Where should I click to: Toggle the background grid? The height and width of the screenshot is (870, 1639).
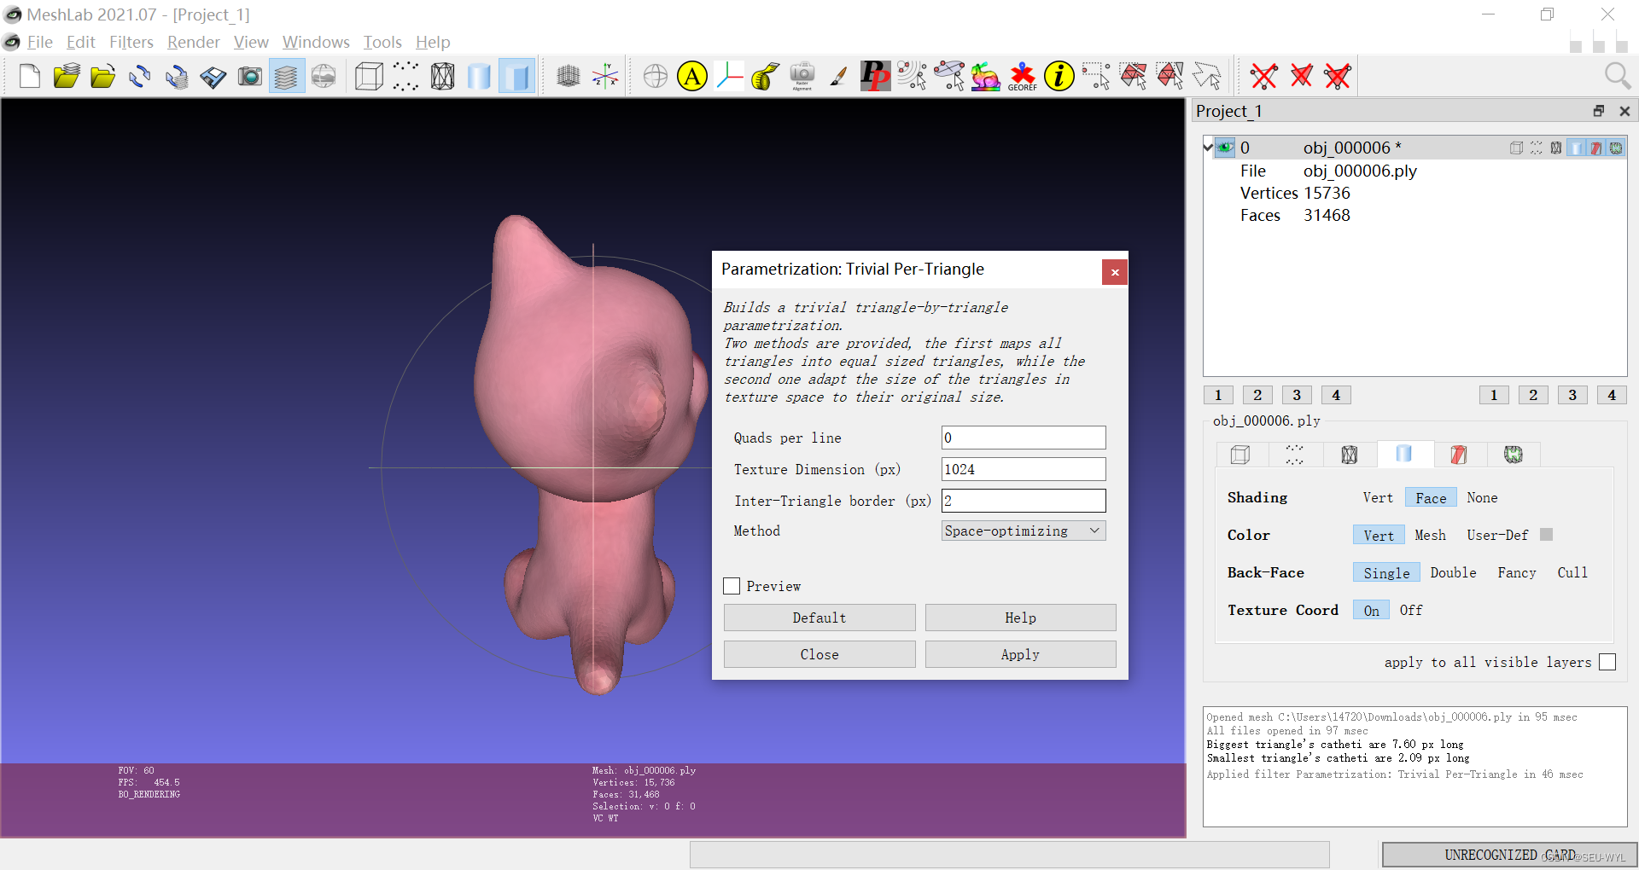pos(569,77)
